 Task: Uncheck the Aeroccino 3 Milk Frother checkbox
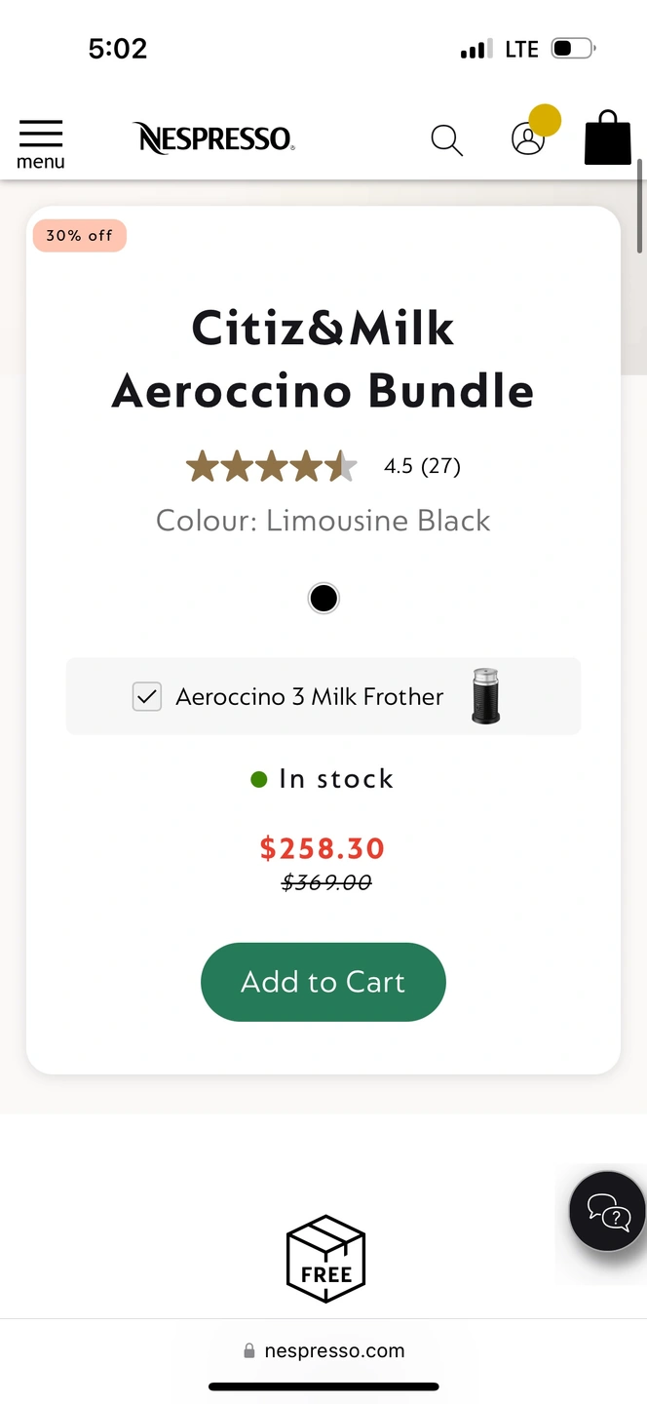(x=146, y=696)
